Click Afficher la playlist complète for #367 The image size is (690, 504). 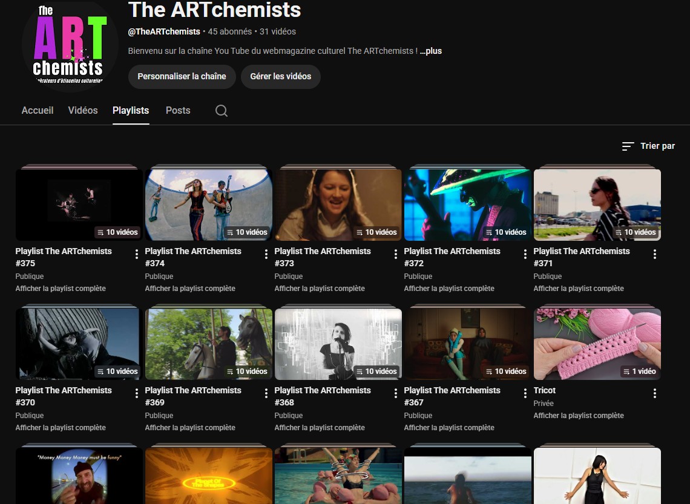pyautogui.click(x=449, y=428)
